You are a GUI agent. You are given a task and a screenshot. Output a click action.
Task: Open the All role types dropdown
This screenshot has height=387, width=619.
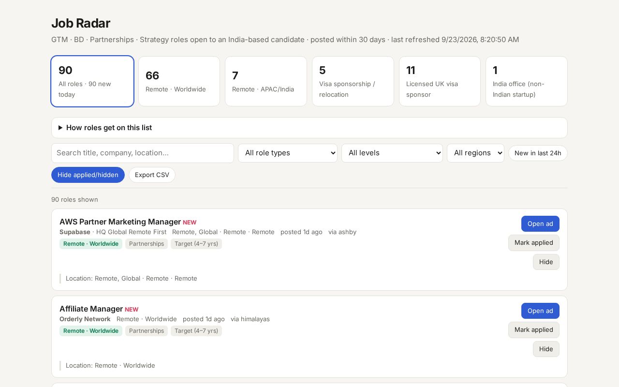(288, 153)
